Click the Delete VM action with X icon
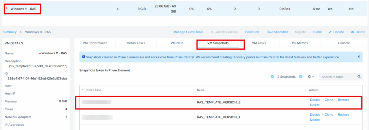Screen dimensions: 369x130 pos(358,32)
